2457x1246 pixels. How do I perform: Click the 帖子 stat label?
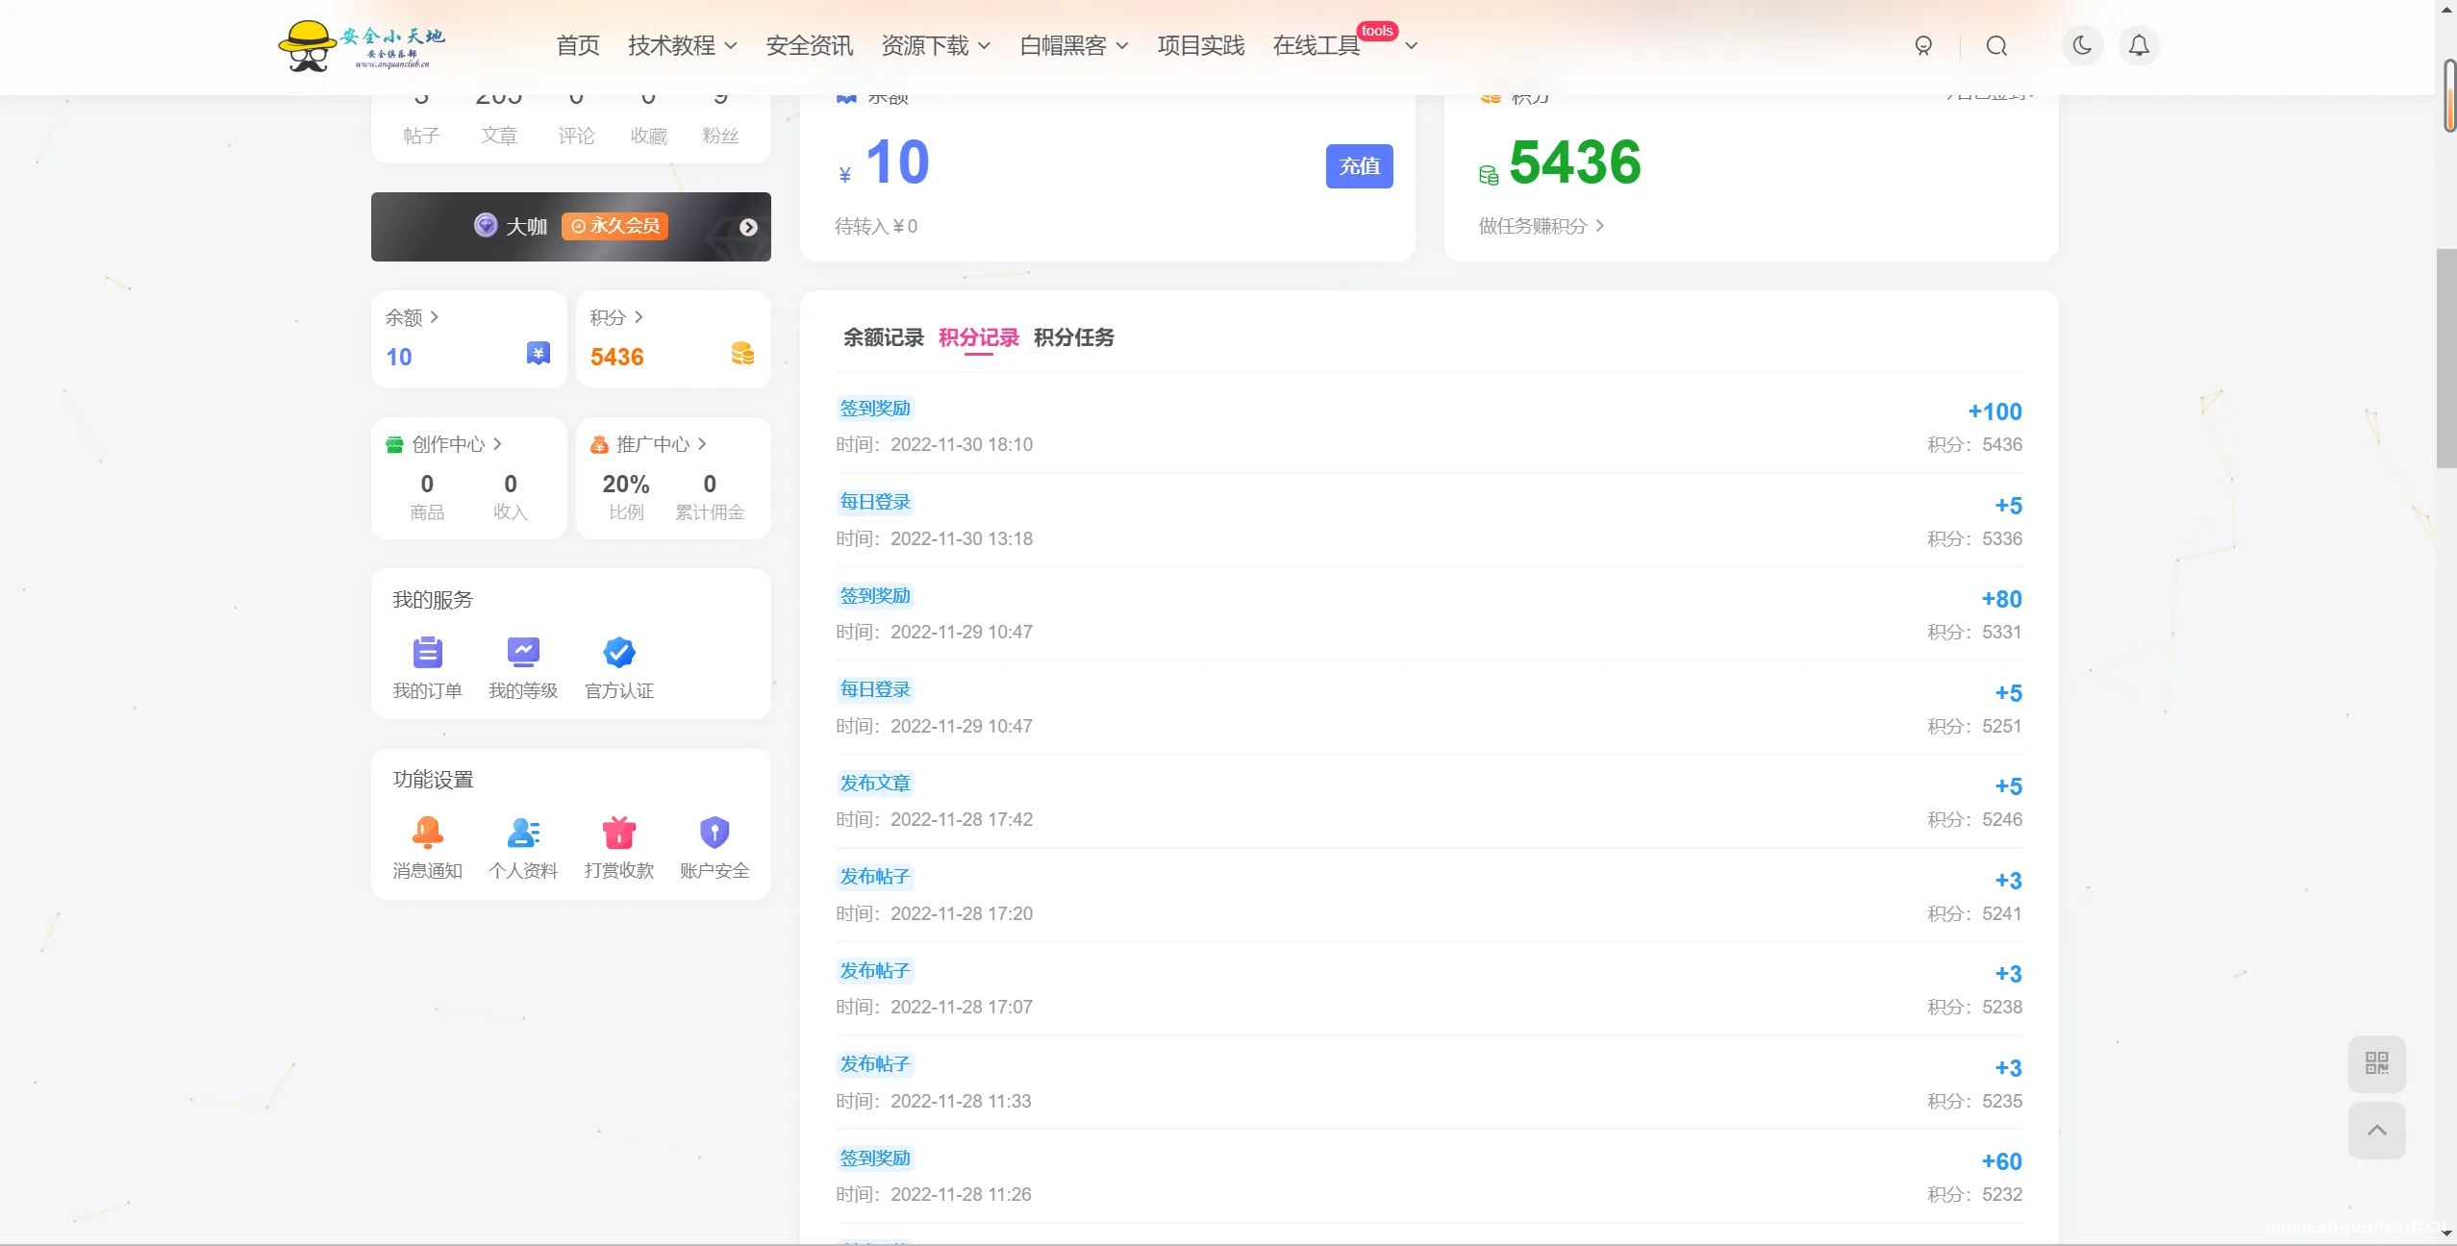pos(421,136)
